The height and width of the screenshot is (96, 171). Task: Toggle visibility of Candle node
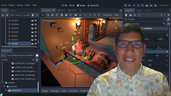(x=36, y=43)
